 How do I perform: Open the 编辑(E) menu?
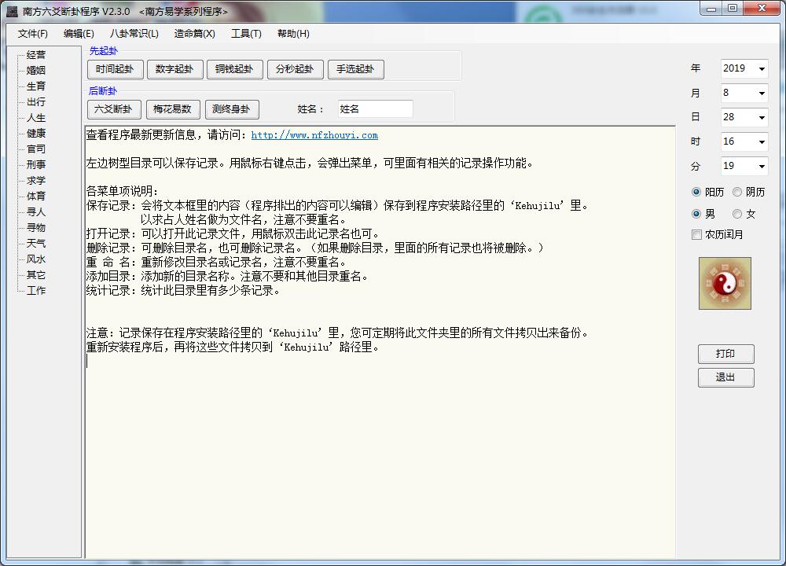click(x=79, y=34)
